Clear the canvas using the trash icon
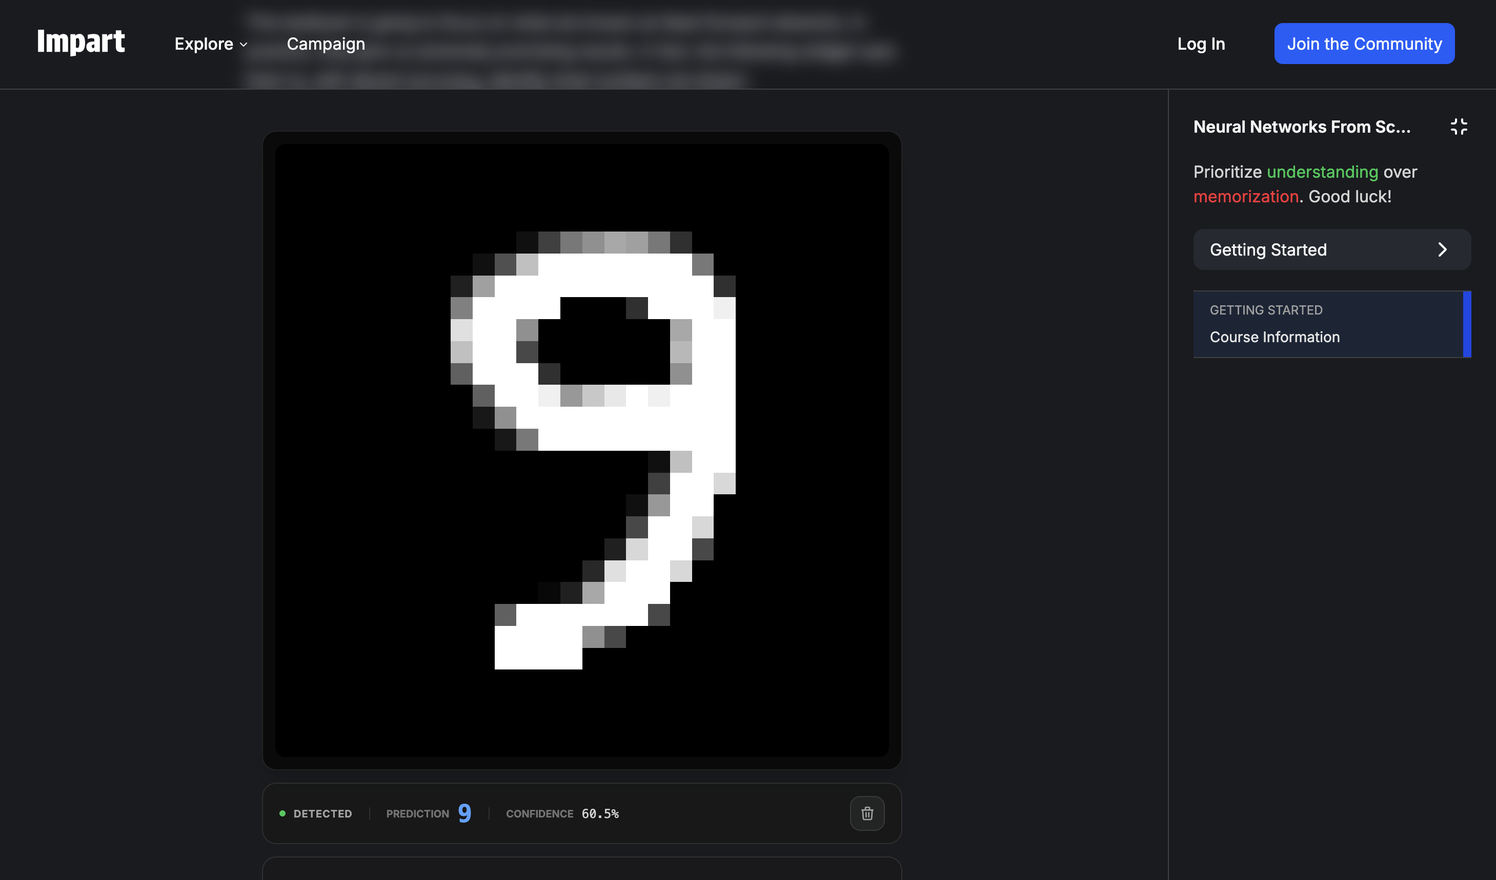The image size is (1496, 880). (867, 813)
